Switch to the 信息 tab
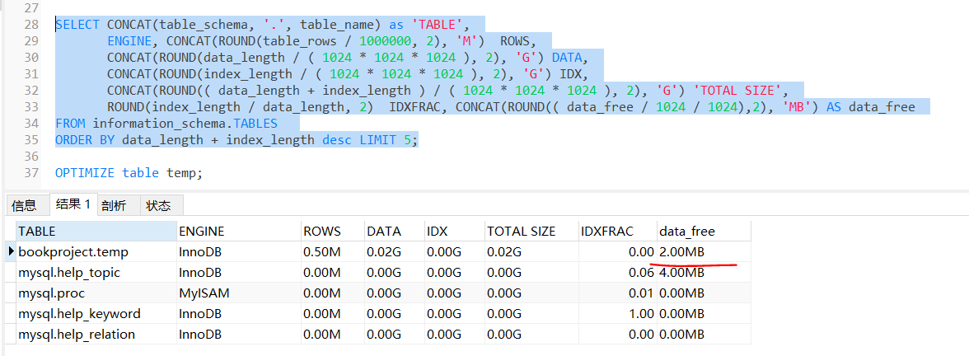This screenshot has height=356, width=969. pos(25,205)
